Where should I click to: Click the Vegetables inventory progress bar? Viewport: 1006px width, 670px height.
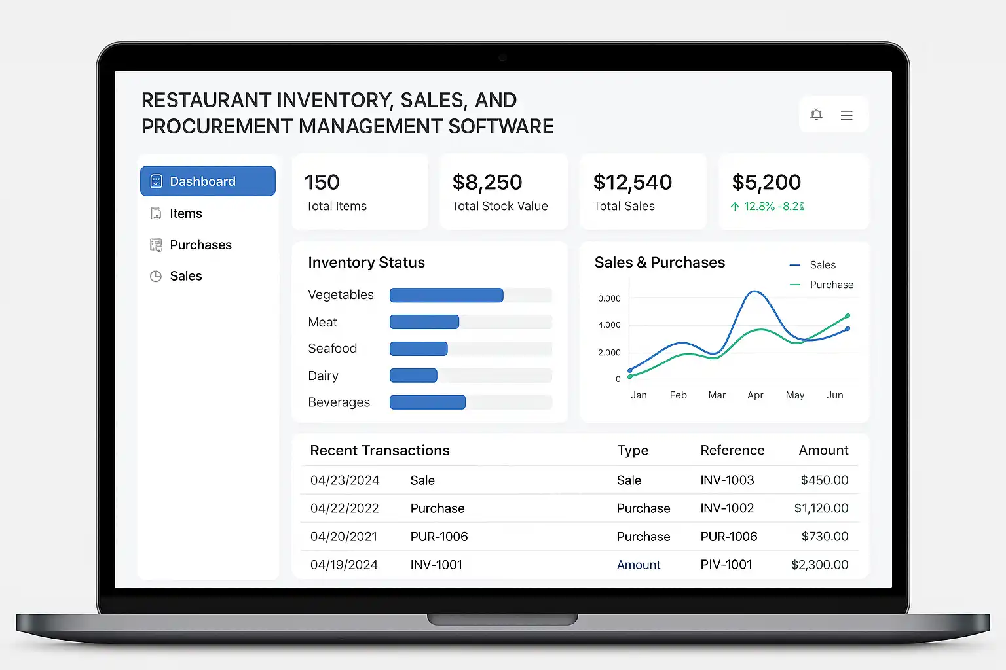click(471, 295)
